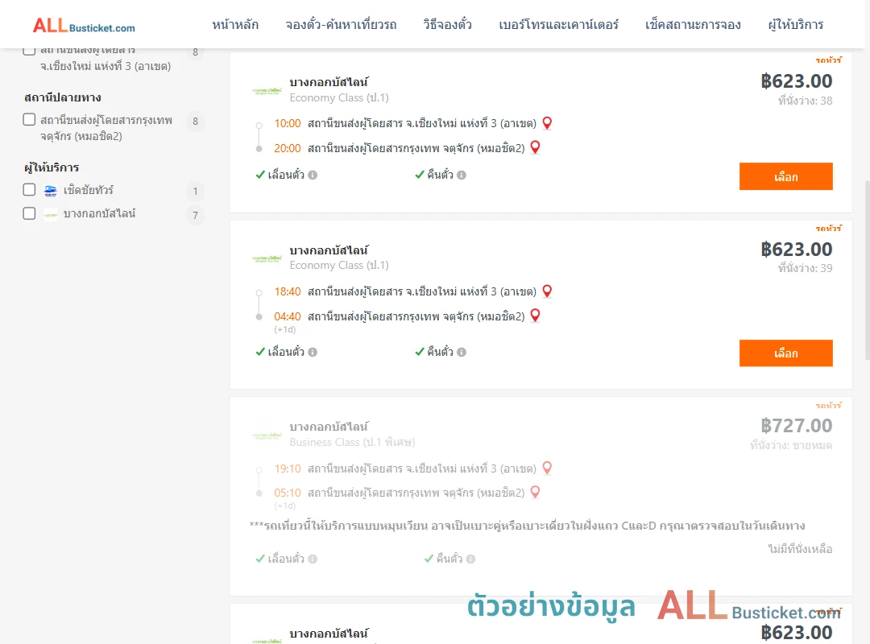Tick the destination Mo Chit 2 station checkbox
The width and height of the screenshot is (870, 644).
(30, 120)
